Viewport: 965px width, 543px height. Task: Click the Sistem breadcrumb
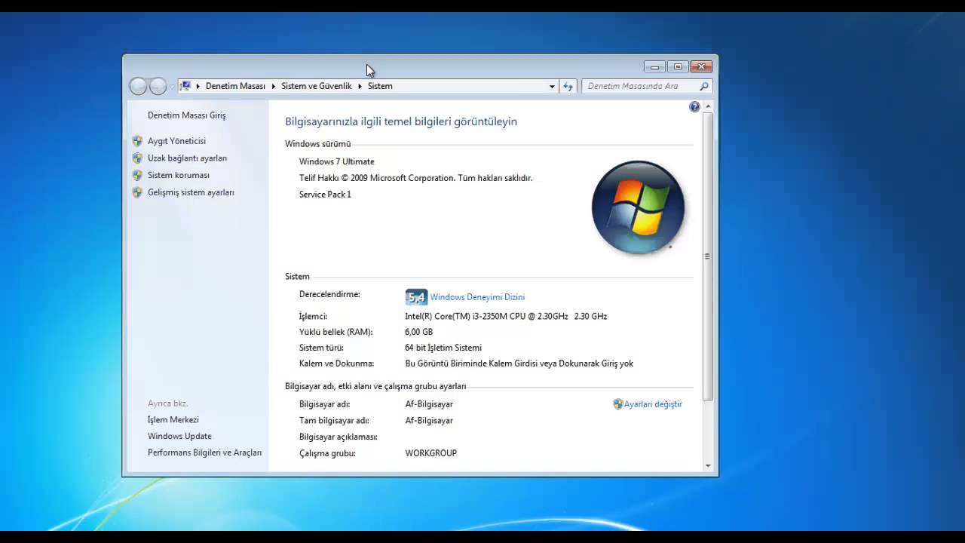click(x=380, y=86)
